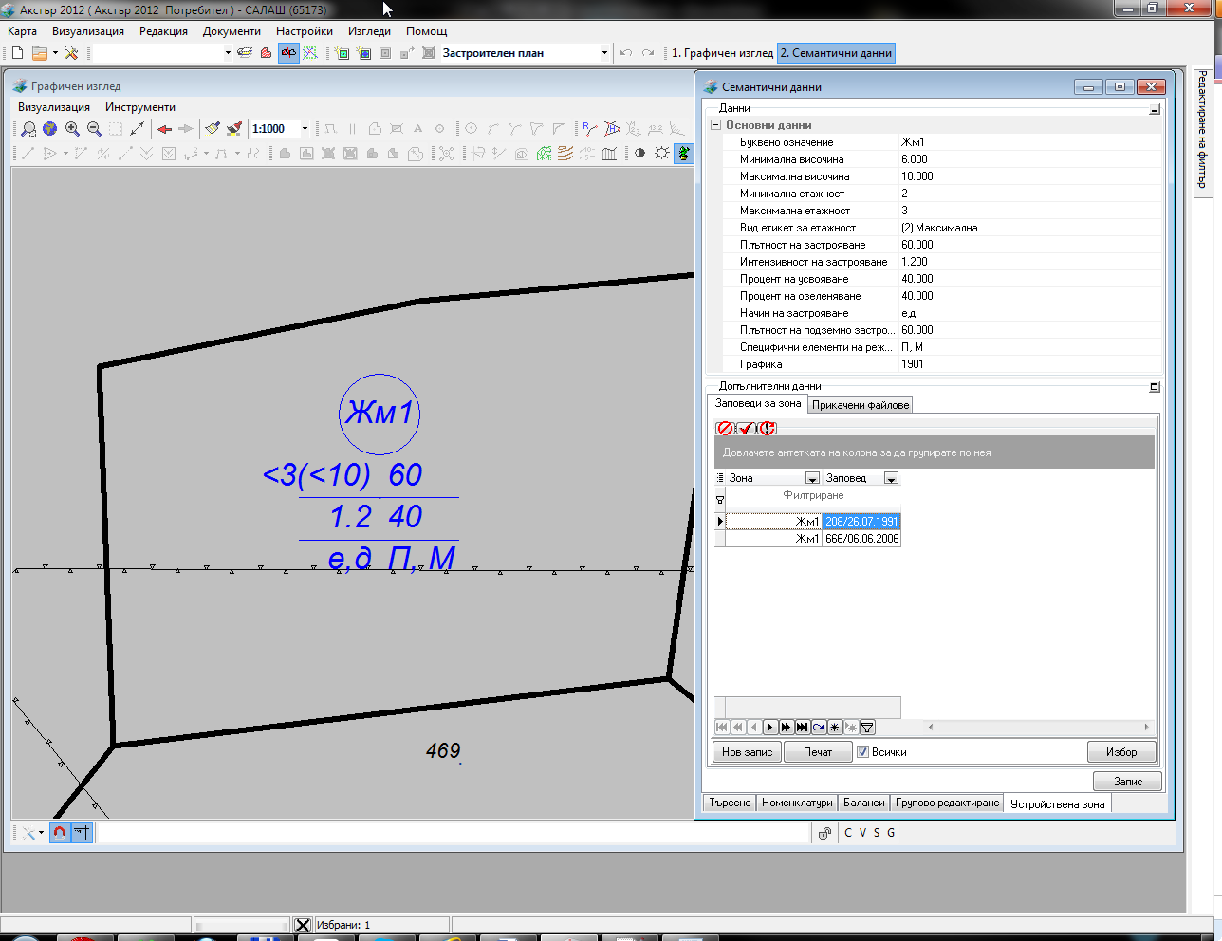The height and width of the screenshot is (941, 1222).
Task: Open the Застроителен план dropdown
Action: [x=604, y=53]
